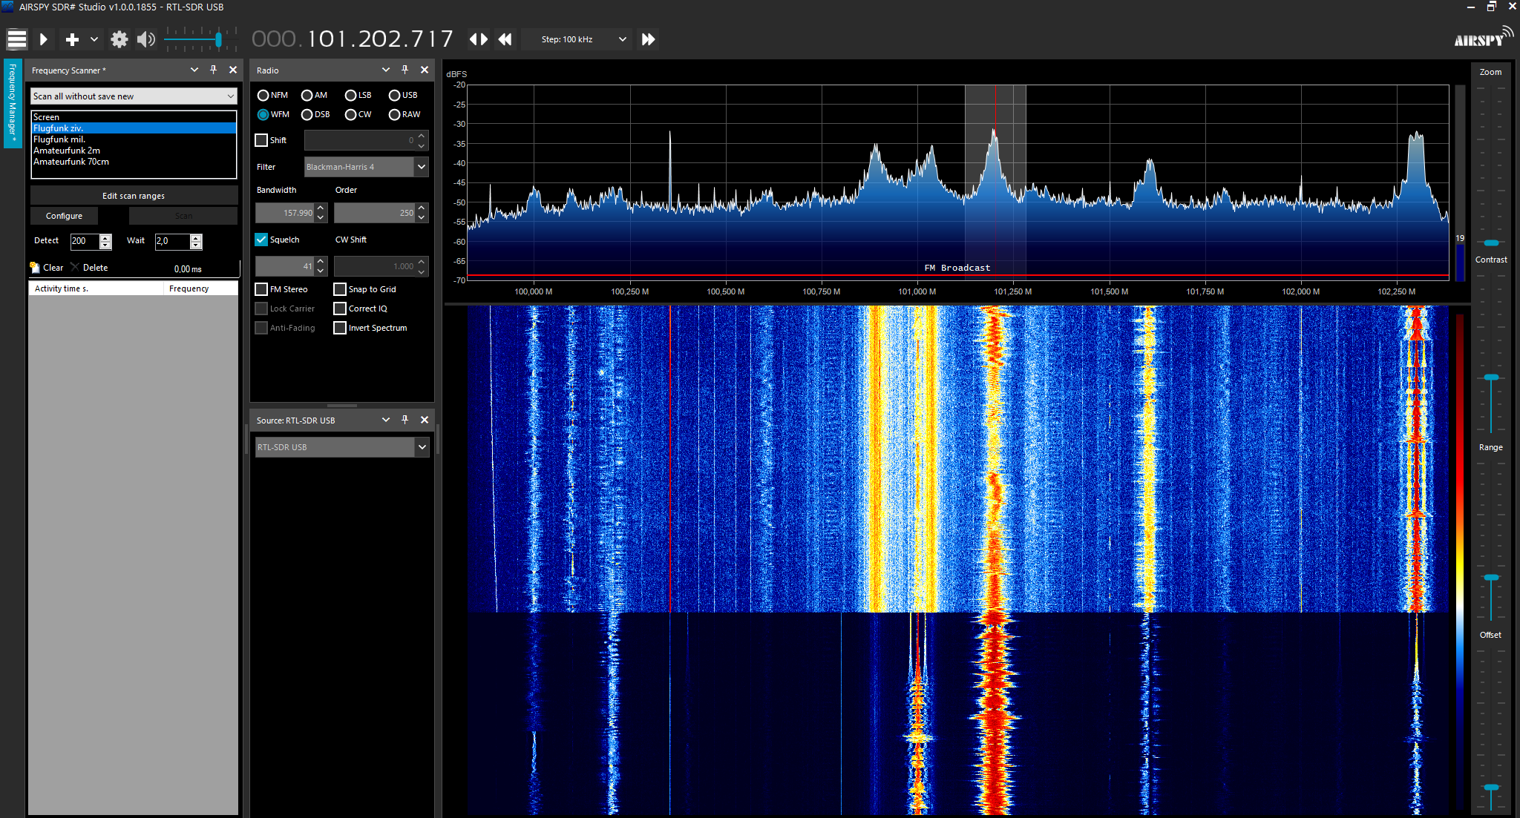Select 'Flugfunk mil.' scan range
This screenshot has height=818, width=1520.
point(134,139)
